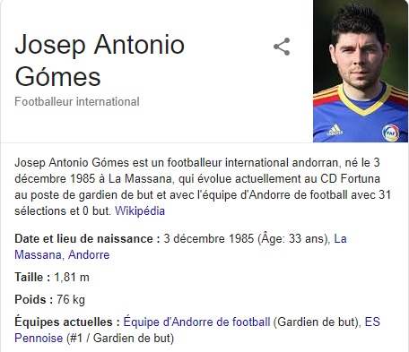This screenshot has height=352, width=409.
Task: Open the Andorre country link
Action: 89,254
